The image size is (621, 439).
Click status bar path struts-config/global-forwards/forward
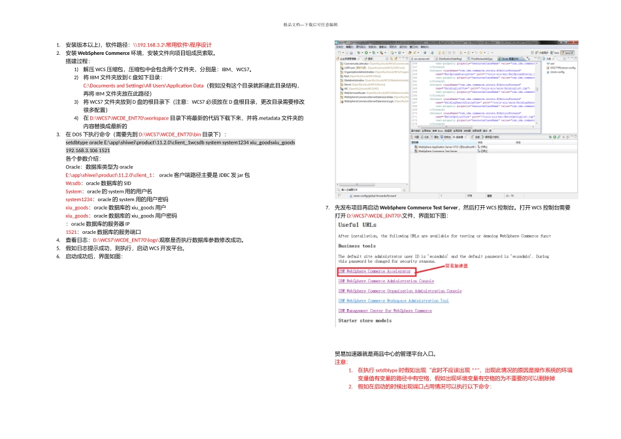(x=375, y=195)
